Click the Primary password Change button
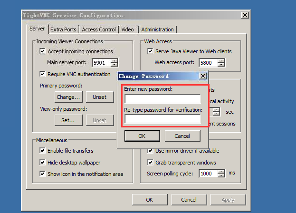 tap(68, 97)
